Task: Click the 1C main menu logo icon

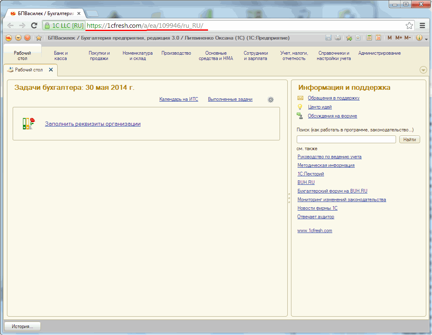Action: coord(9,38)
